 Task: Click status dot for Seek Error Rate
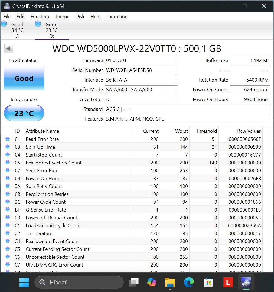8,170
